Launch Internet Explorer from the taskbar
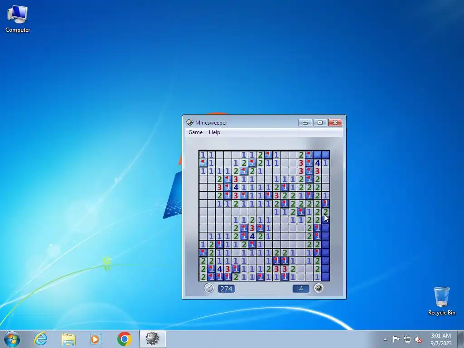This screenshot has width=464, height=348. pos(40,339)
